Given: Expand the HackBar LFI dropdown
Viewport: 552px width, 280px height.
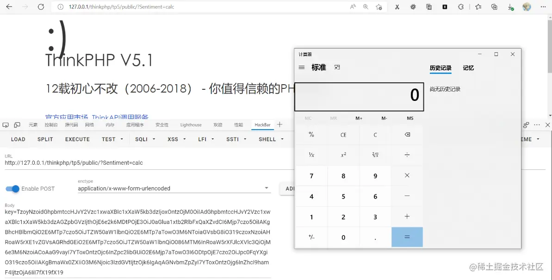Looking at the screenshot, I should pyautogui.click(x=206, y=139).
